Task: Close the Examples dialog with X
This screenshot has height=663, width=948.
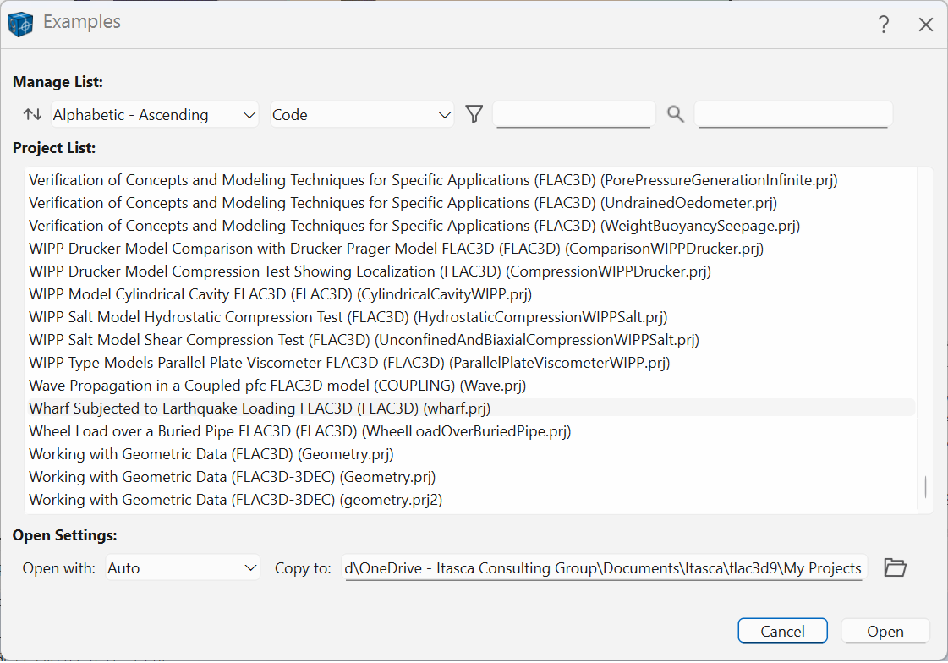Action: coord(926,25)
